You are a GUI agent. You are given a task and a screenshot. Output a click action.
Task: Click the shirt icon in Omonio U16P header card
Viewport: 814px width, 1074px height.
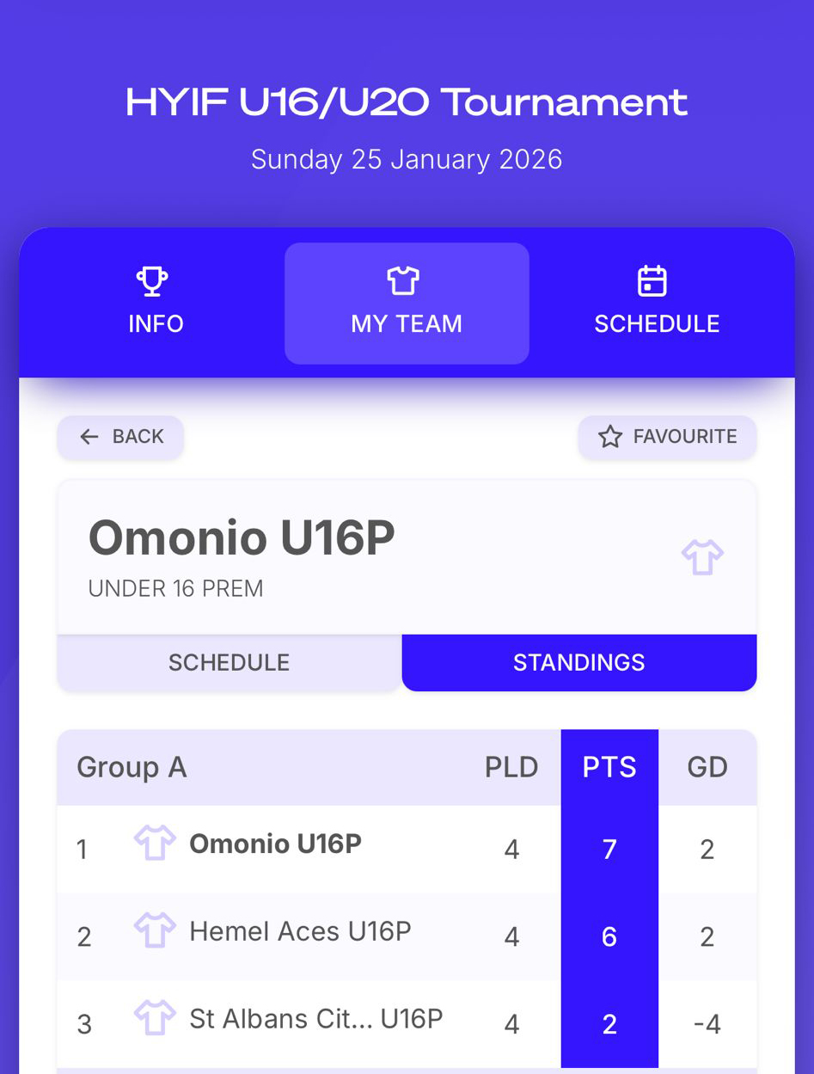pyautogui.click(x=702, y=557)
